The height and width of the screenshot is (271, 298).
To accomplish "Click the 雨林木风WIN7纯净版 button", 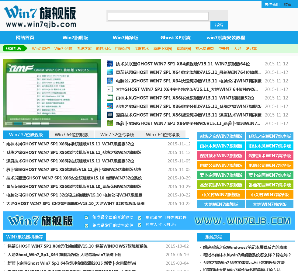I will (x=269, y=146).
